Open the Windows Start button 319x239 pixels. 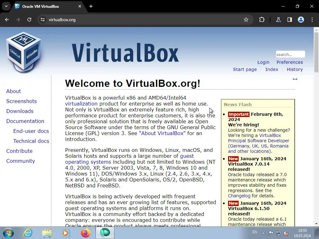point(8,233)
